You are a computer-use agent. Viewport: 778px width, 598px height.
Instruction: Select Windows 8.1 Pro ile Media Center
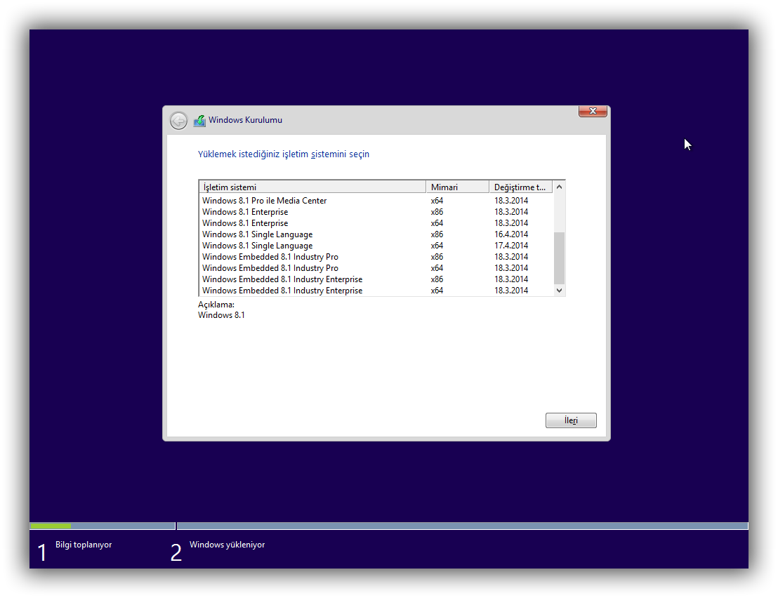click(376, 200)
